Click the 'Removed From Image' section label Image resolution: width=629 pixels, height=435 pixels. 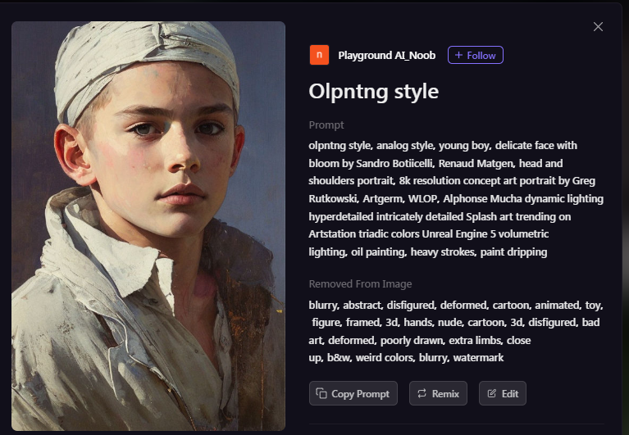pos(360,284)
